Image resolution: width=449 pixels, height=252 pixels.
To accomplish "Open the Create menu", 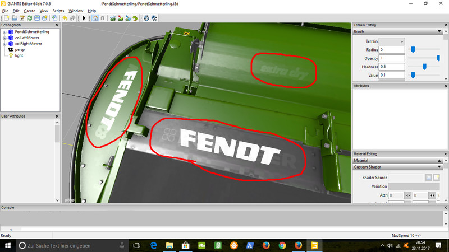I will [29, 11].
